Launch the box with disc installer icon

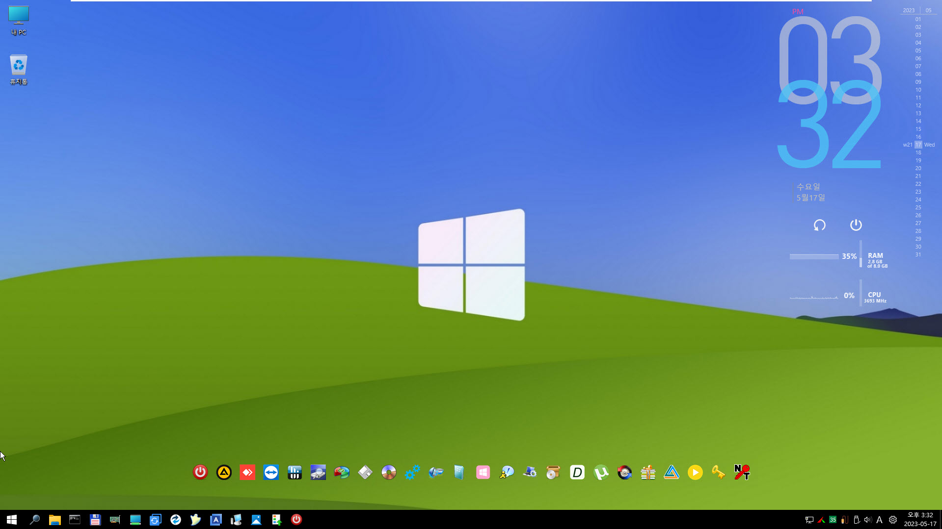click(x=554, y=472)
